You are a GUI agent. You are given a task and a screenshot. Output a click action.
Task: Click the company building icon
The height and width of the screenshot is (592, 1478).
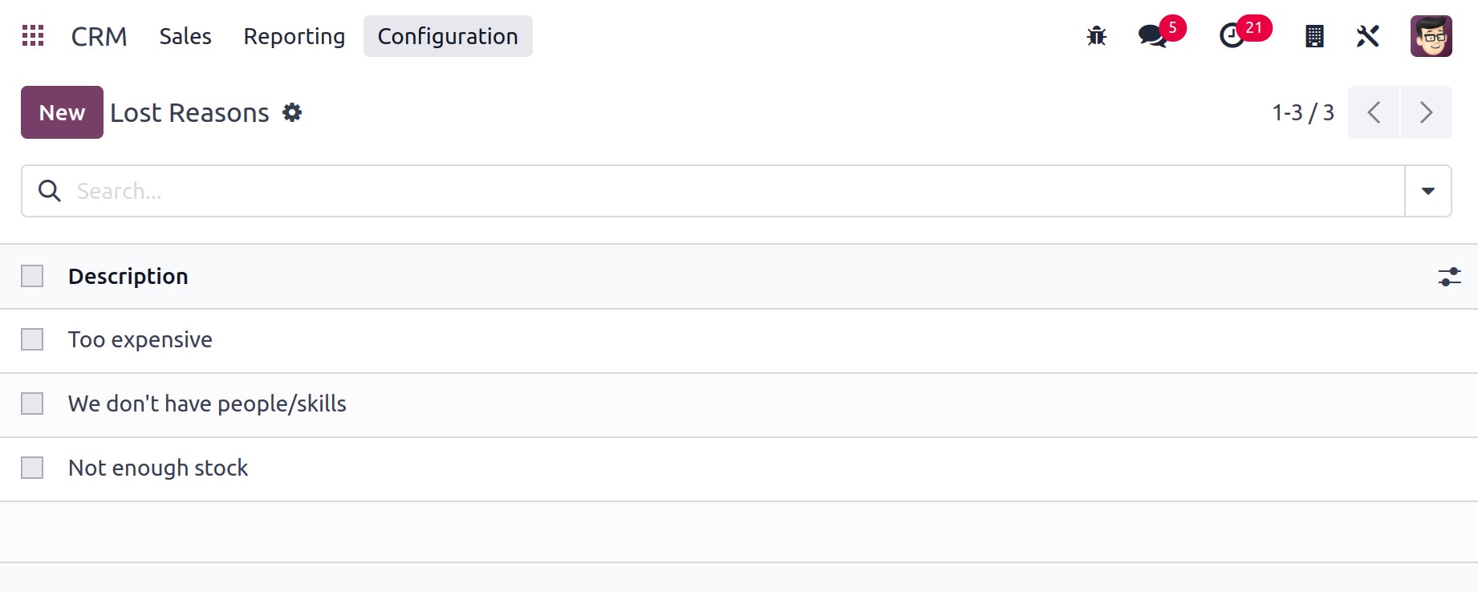pyautogui.click(x=1314, y=36)
